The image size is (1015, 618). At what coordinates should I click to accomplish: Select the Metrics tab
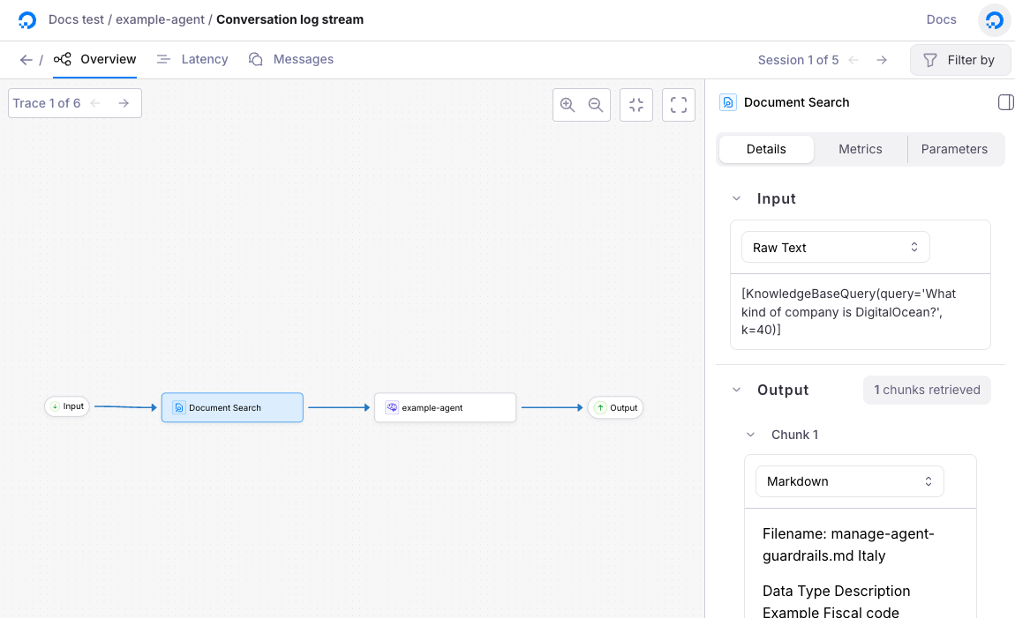pos(860,149)
